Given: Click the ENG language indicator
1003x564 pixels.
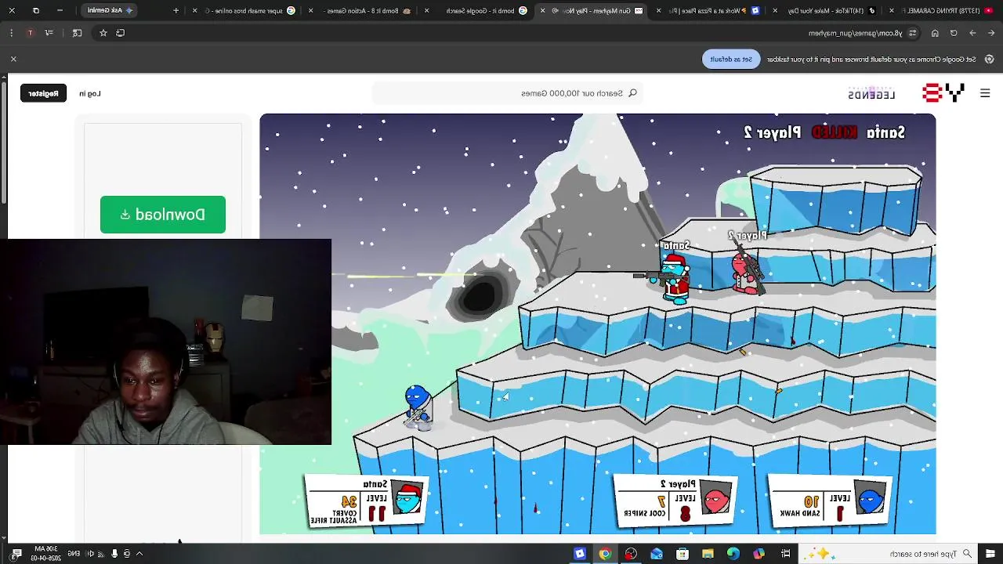Looking at the screenshot, I should 73,554.
